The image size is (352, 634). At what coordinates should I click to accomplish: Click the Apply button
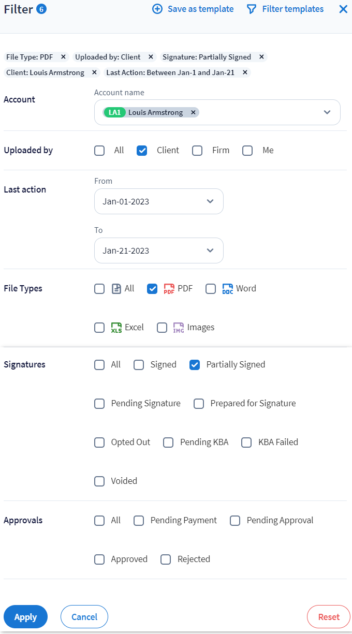(x=25, y=617)
